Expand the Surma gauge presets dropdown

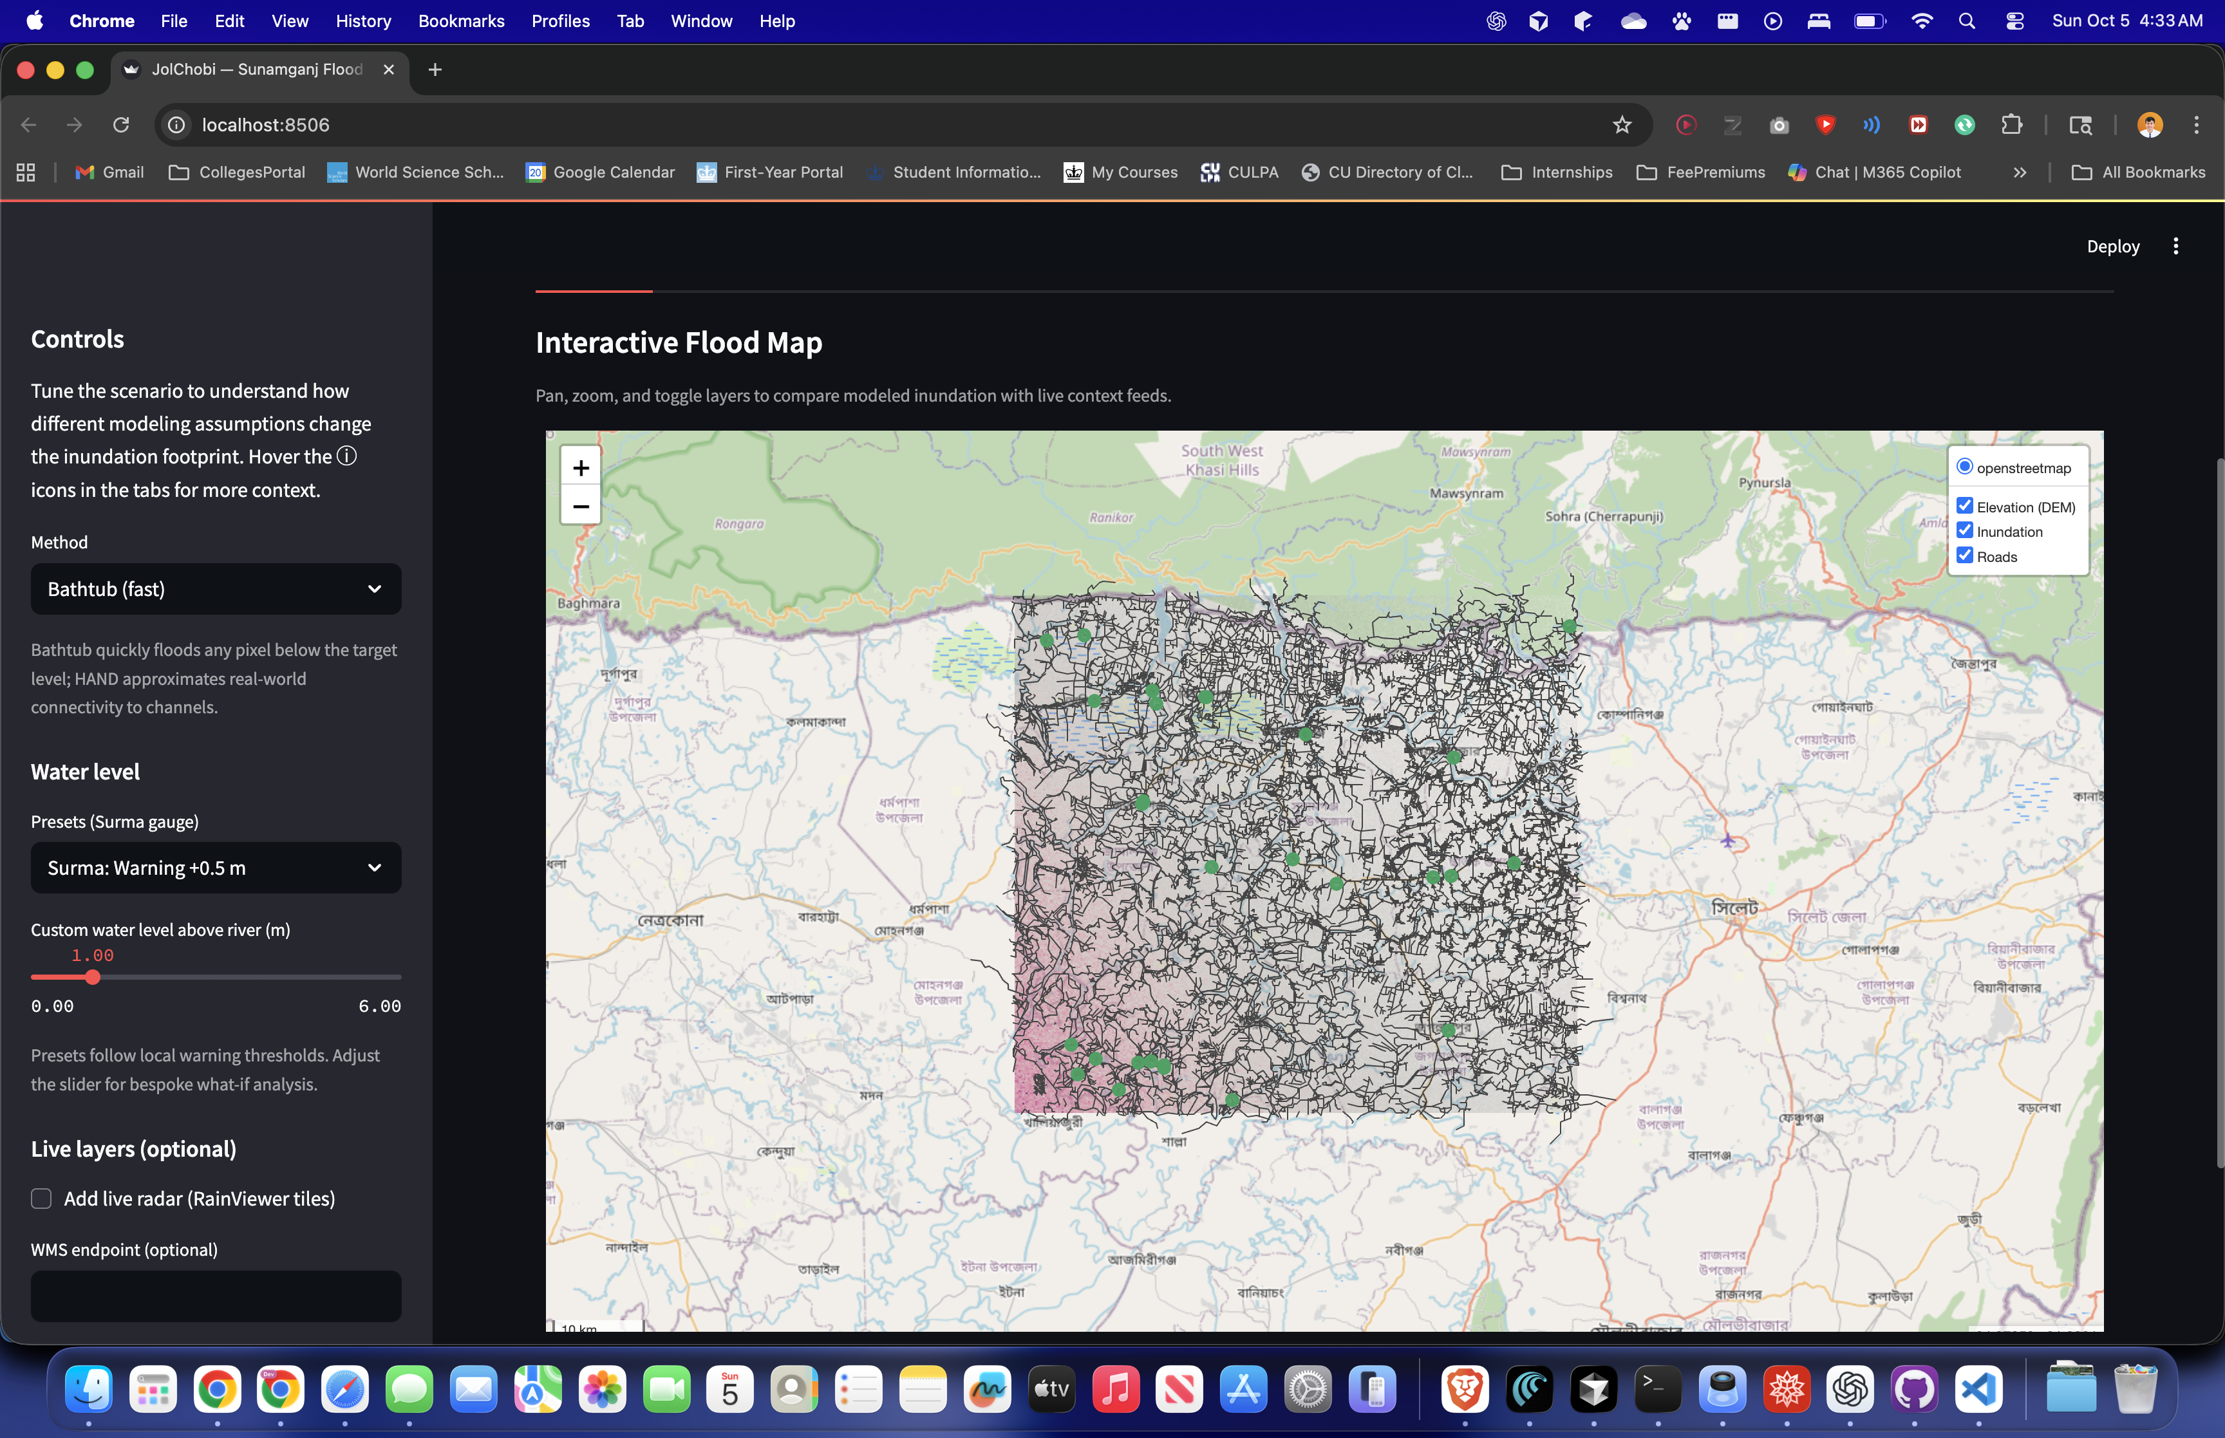point(216,868)
